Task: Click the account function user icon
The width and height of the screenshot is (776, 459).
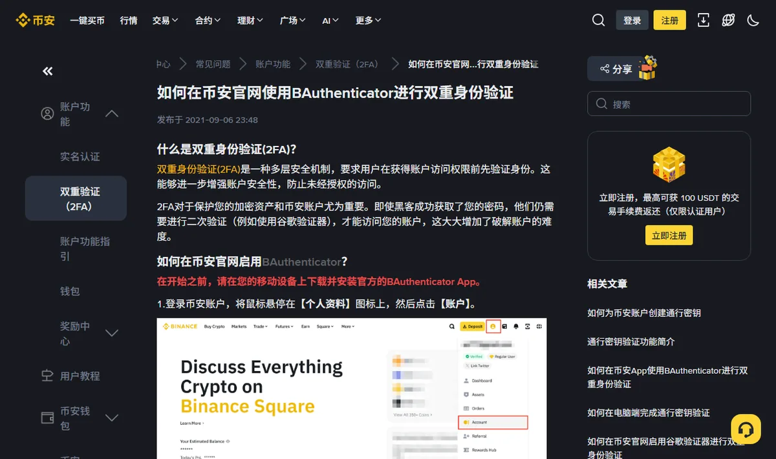Action: (47, 114)
